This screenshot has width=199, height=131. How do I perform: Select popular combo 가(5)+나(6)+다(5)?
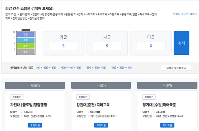71,68
